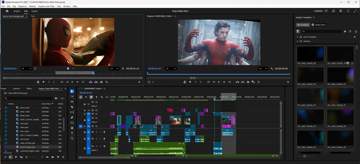Toggle Linked Selection in timeline
The height and width of the screenshot is (164, 360).
(91, 97)
